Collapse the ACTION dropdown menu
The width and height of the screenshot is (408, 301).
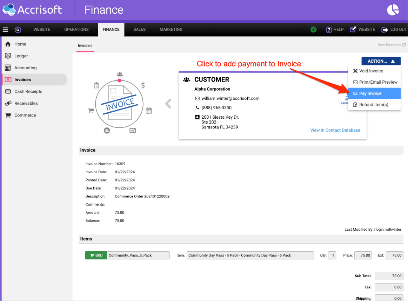381,61
